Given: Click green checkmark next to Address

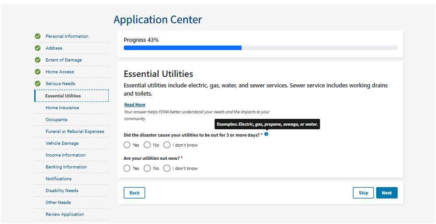Looking at the screenshot, I should click(38, 48).
